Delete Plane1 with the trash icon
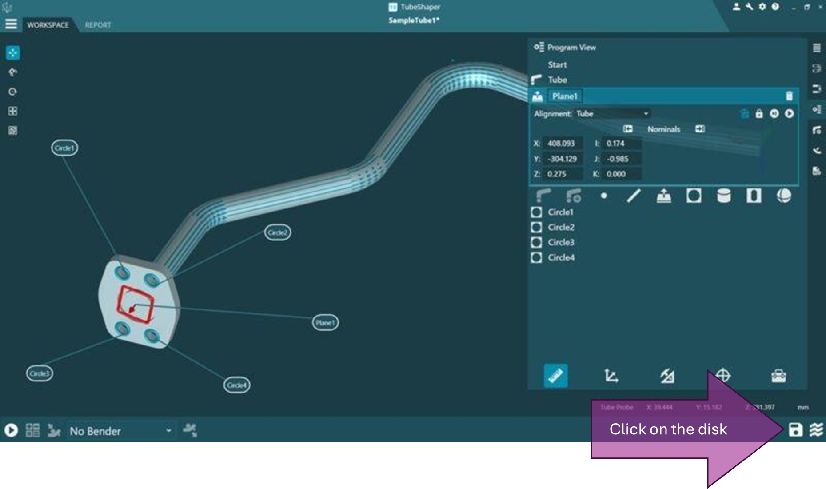The height and width of the screenshot is (489, 826). point(789,96)
